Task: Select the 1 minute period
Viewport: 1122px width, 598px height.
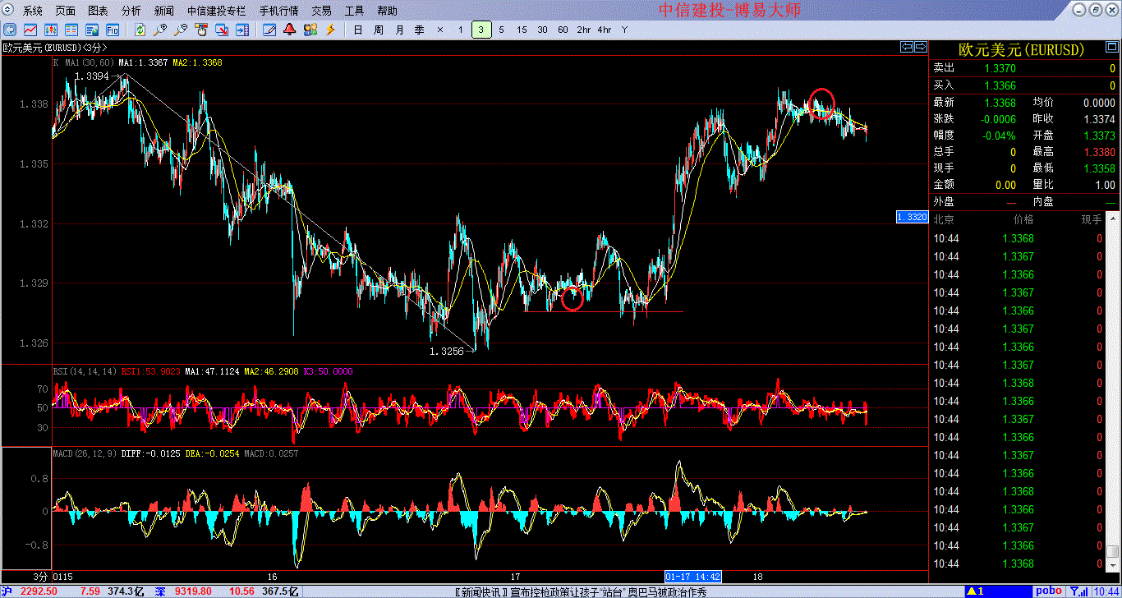Action: click(460, 30)
